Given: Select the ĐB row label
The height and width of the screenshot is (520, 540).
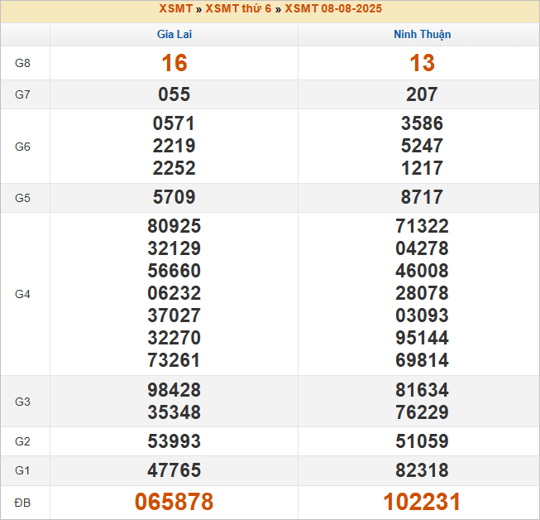Looking at the screenshot, I should click(x=22, y=503).
